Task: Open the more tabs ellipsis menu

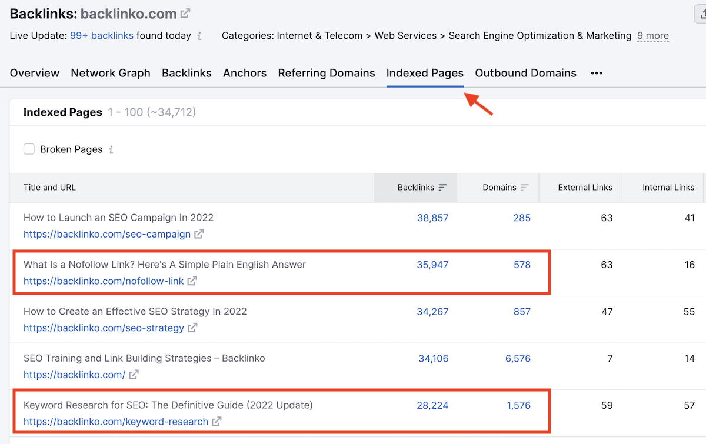Action: (597, 74)
